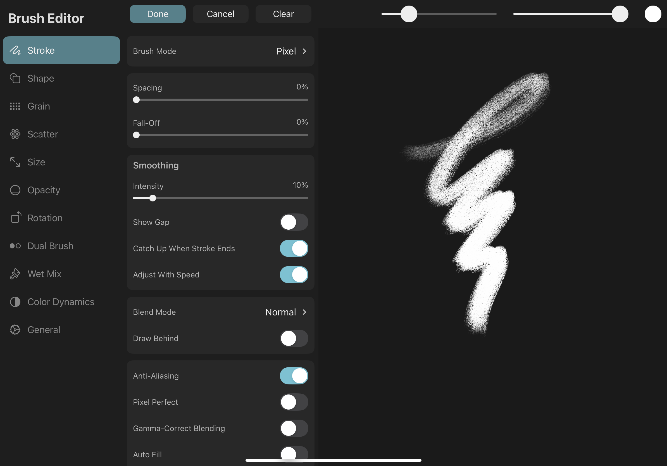Click the Brush Editor title
This screenshot has width=667, height=466.
[46, 18]
